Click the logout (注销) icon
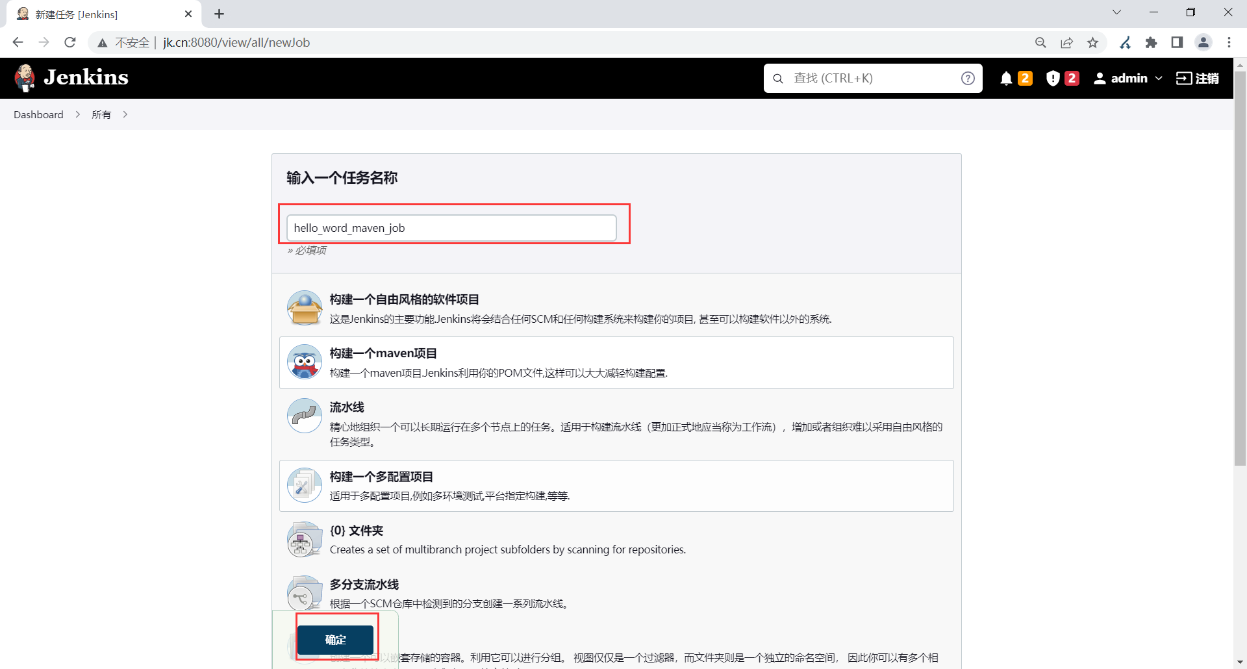1247x669 pixels. coord(1184,79)
